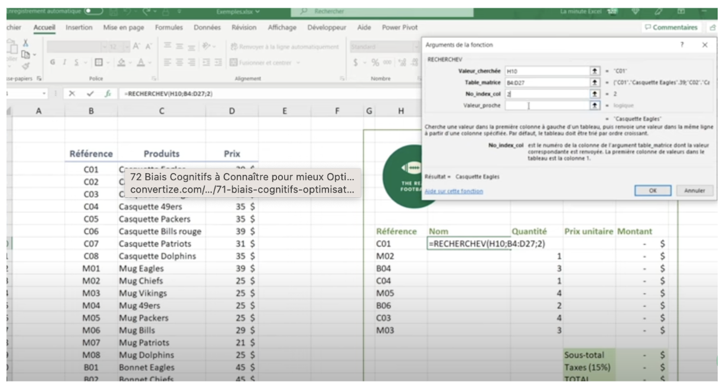Click column D header

[x=232, y=110]
